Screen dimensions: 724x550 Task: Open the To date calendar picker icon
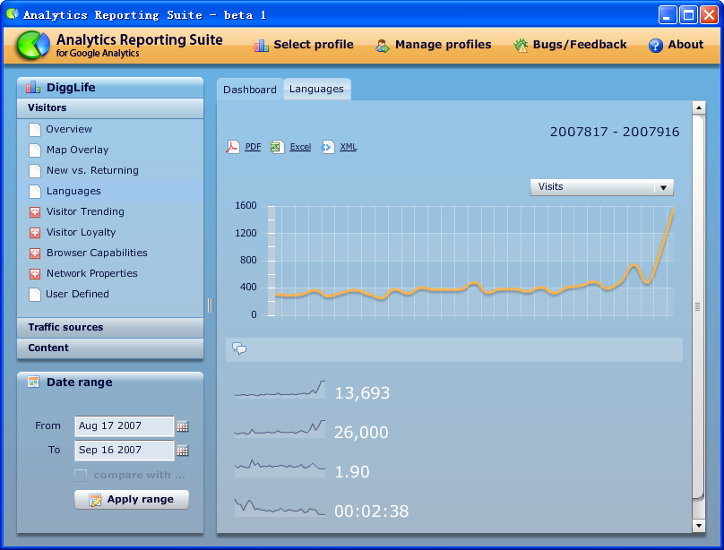pos(183,451)
